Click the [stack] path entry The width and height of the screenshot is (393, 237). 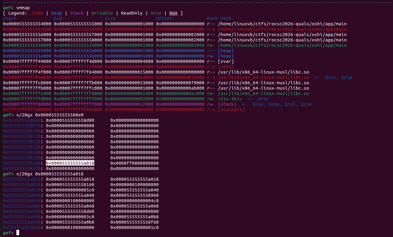[227, 104]
